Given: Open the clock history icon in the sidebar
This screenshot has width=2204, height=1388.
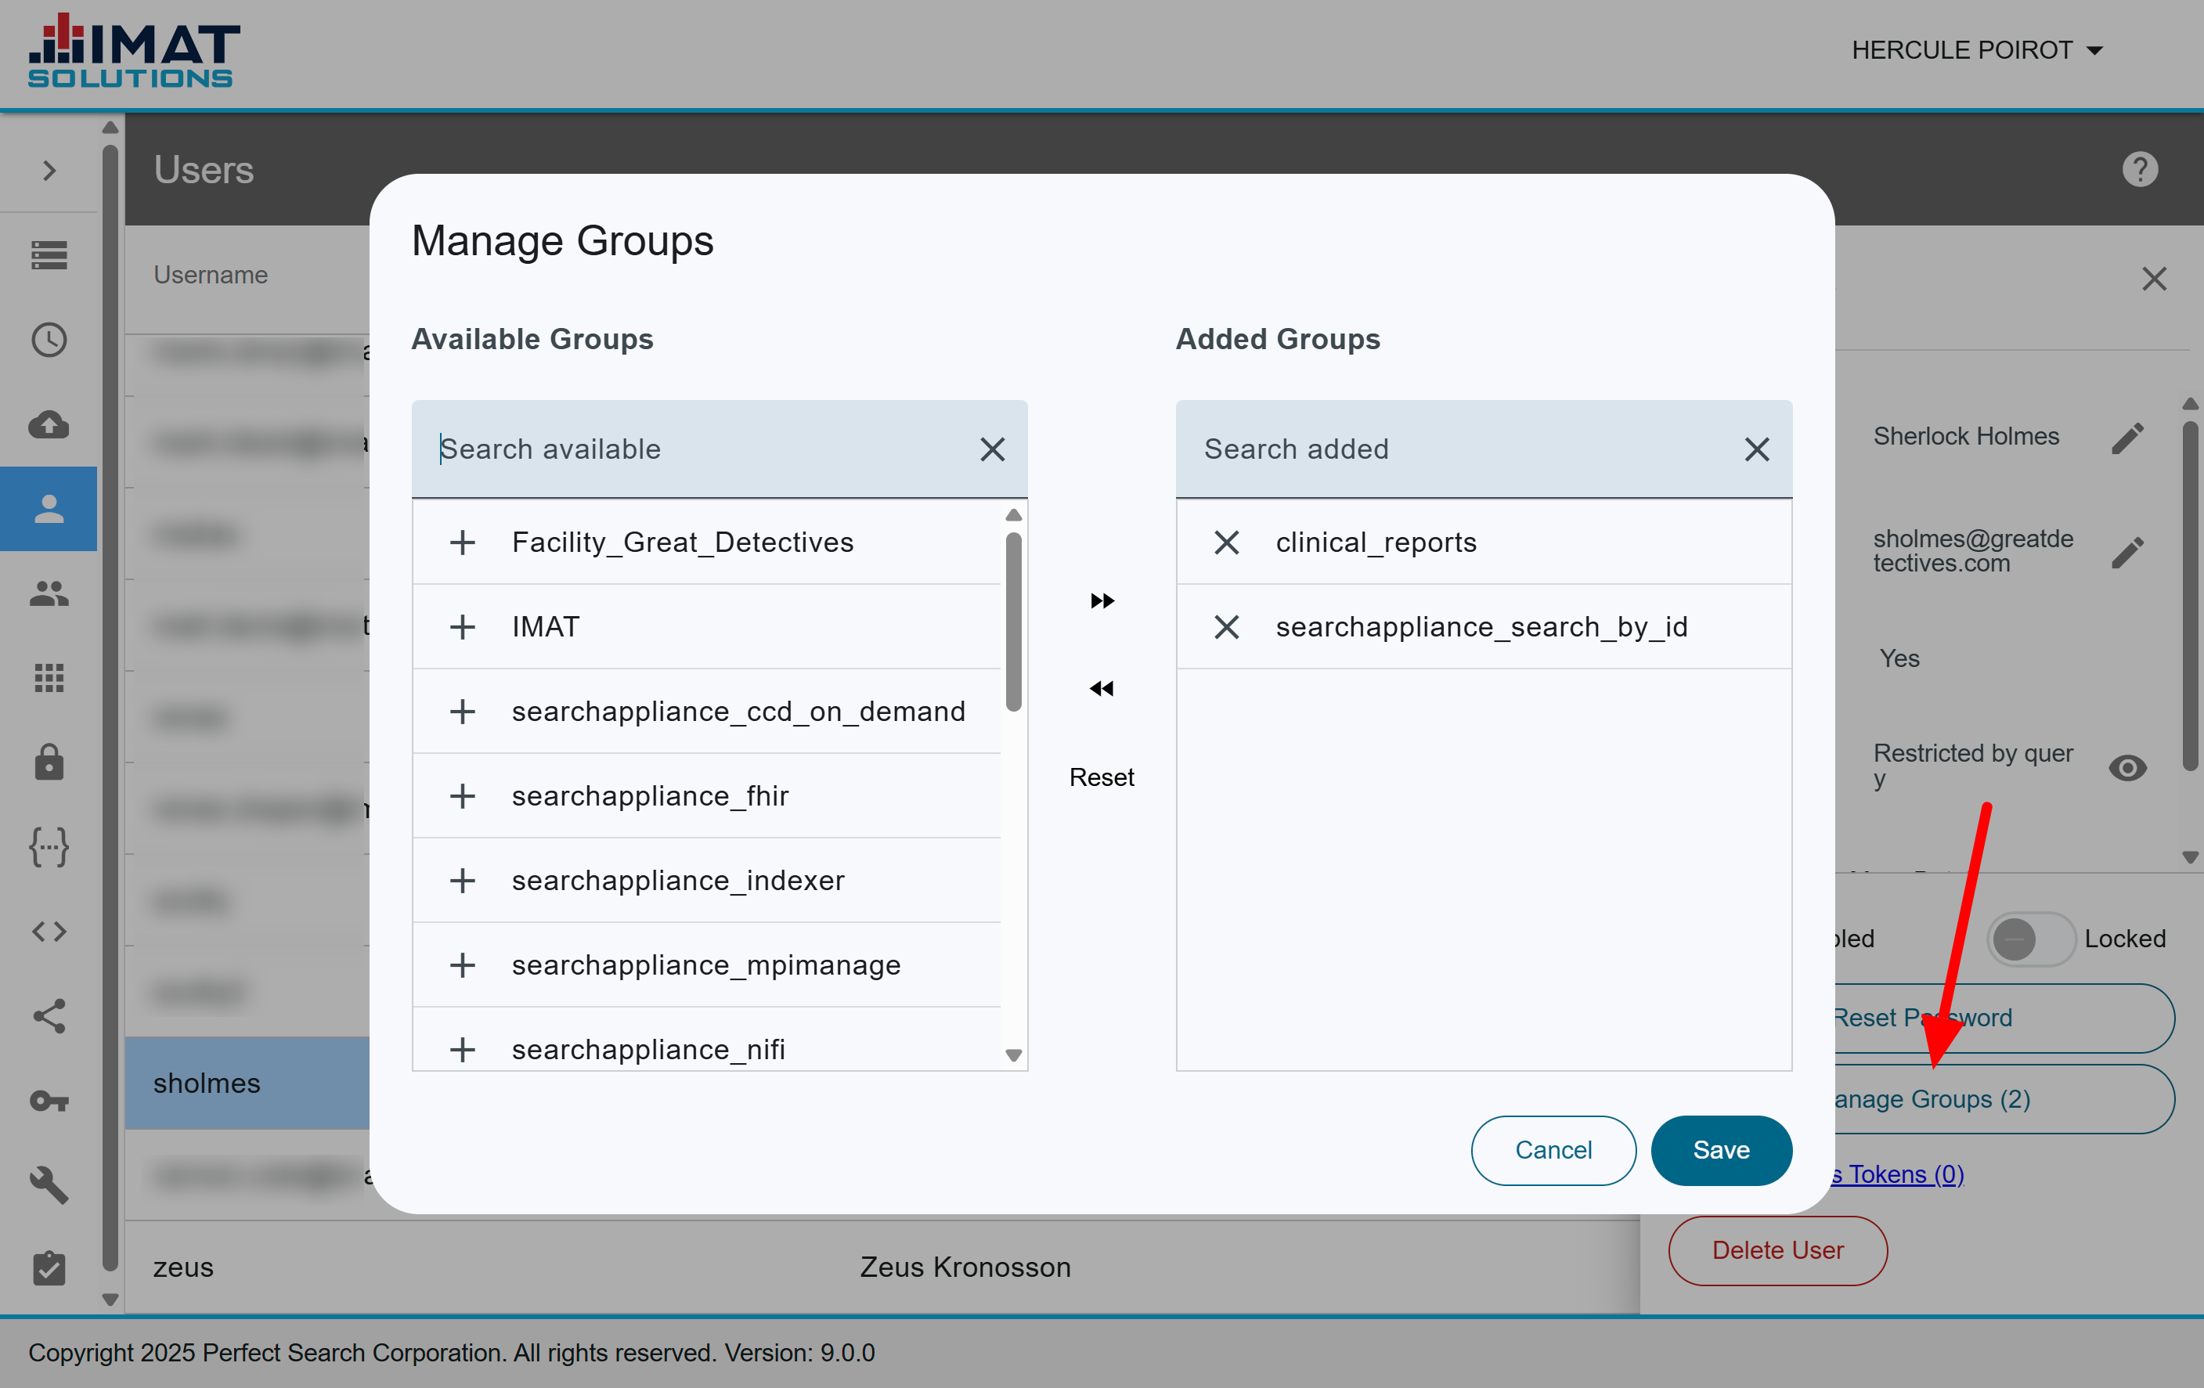Looking at the screenshot, I should pyautogui.click(x=49, y=340).
